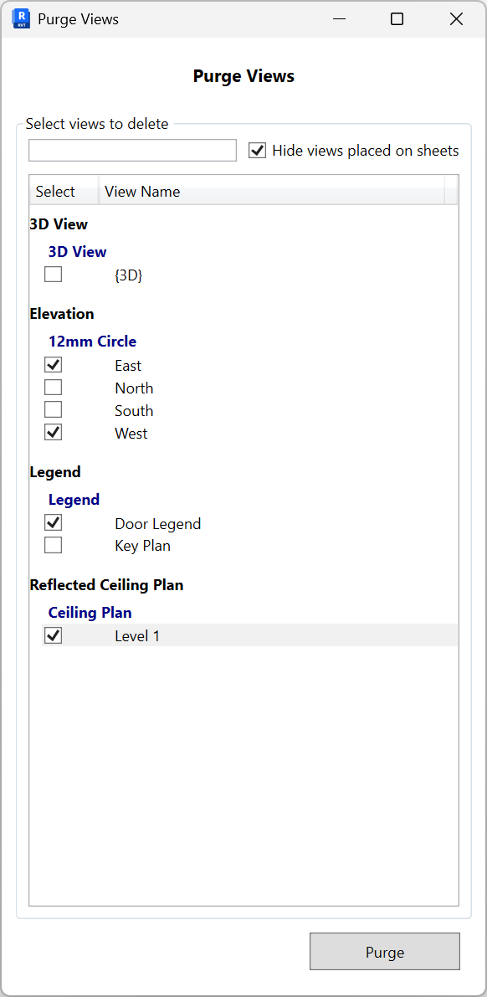Viewport: 487px width, 997px height.
Task: Click the Reflected Ceiling Plan category header
Action: 106,584
